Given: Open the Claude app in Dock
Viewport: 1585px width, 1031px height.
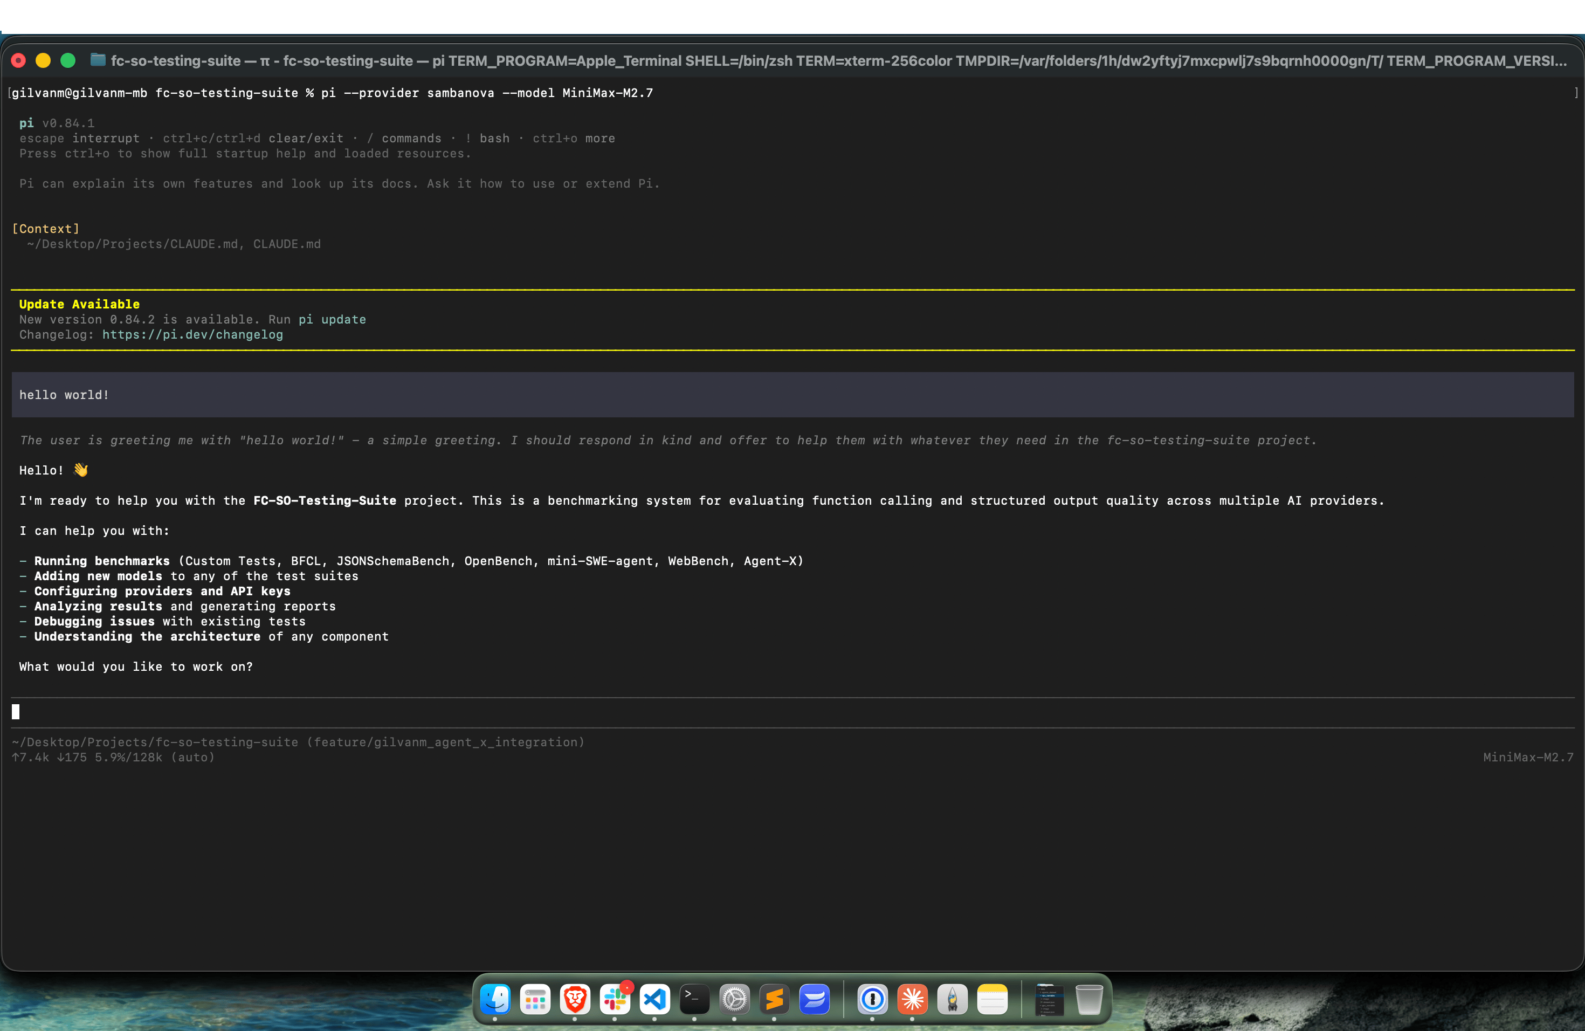Looking at the screenshot, I should pyautogui.click(x=912, y=999).
